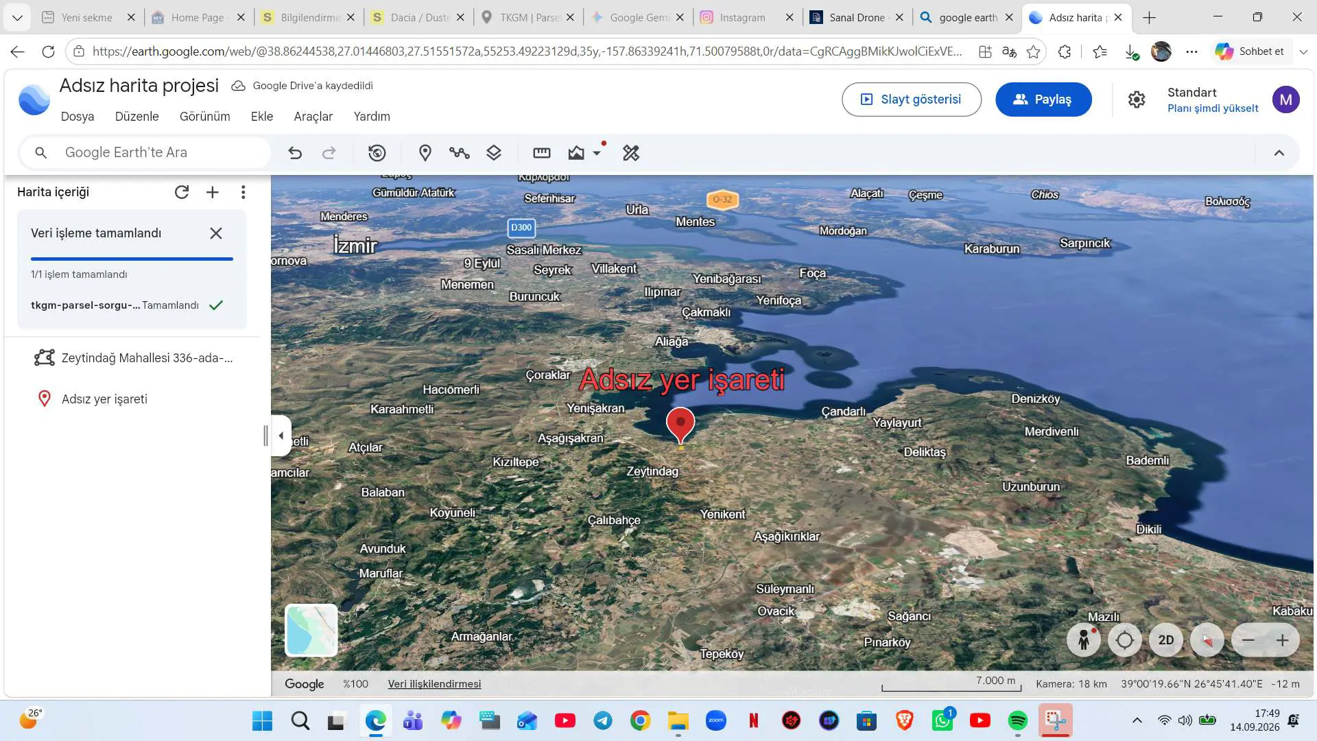Screen dimensions: 1317x741
Task: Click the redo arrow in Earth toolbar
Action: pyautogui.click(x=329, y=153)
